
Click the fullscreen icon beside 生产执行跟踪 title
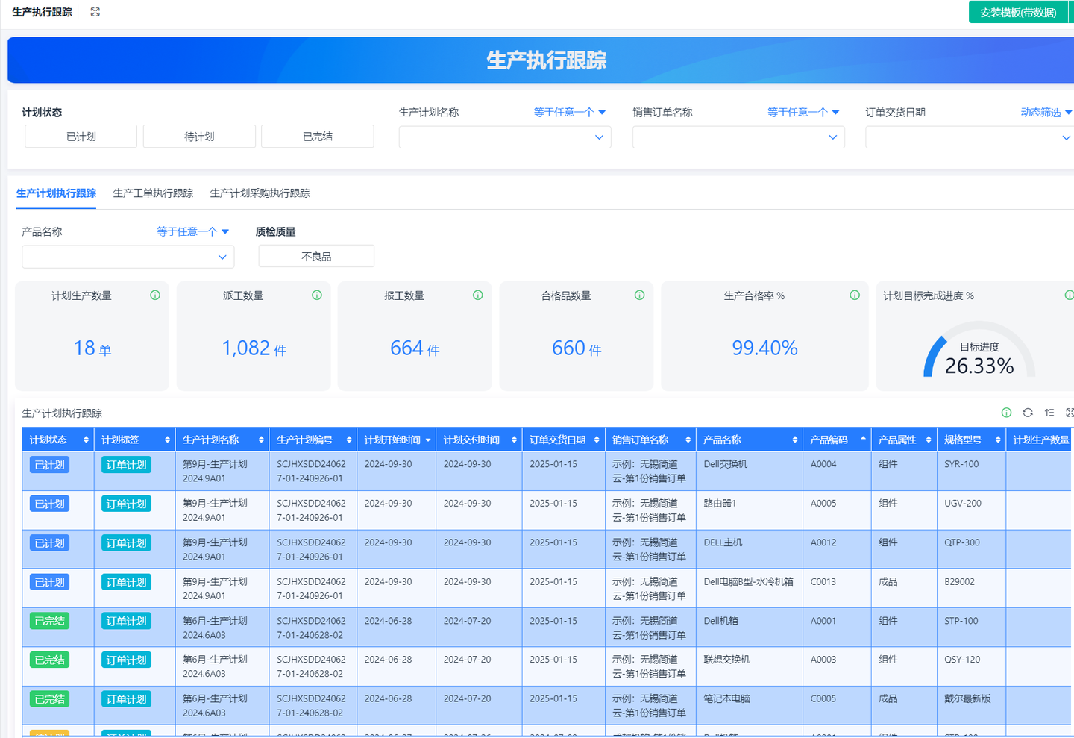pyautogui.click(x=94, y=11)
